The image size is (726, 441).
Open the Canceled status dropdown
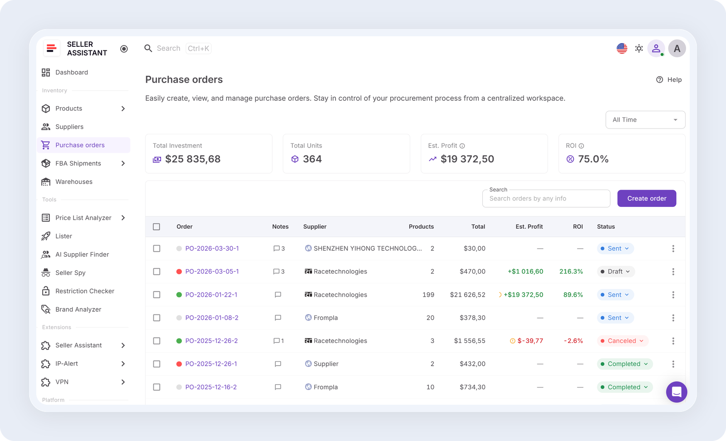pos(623,341)
